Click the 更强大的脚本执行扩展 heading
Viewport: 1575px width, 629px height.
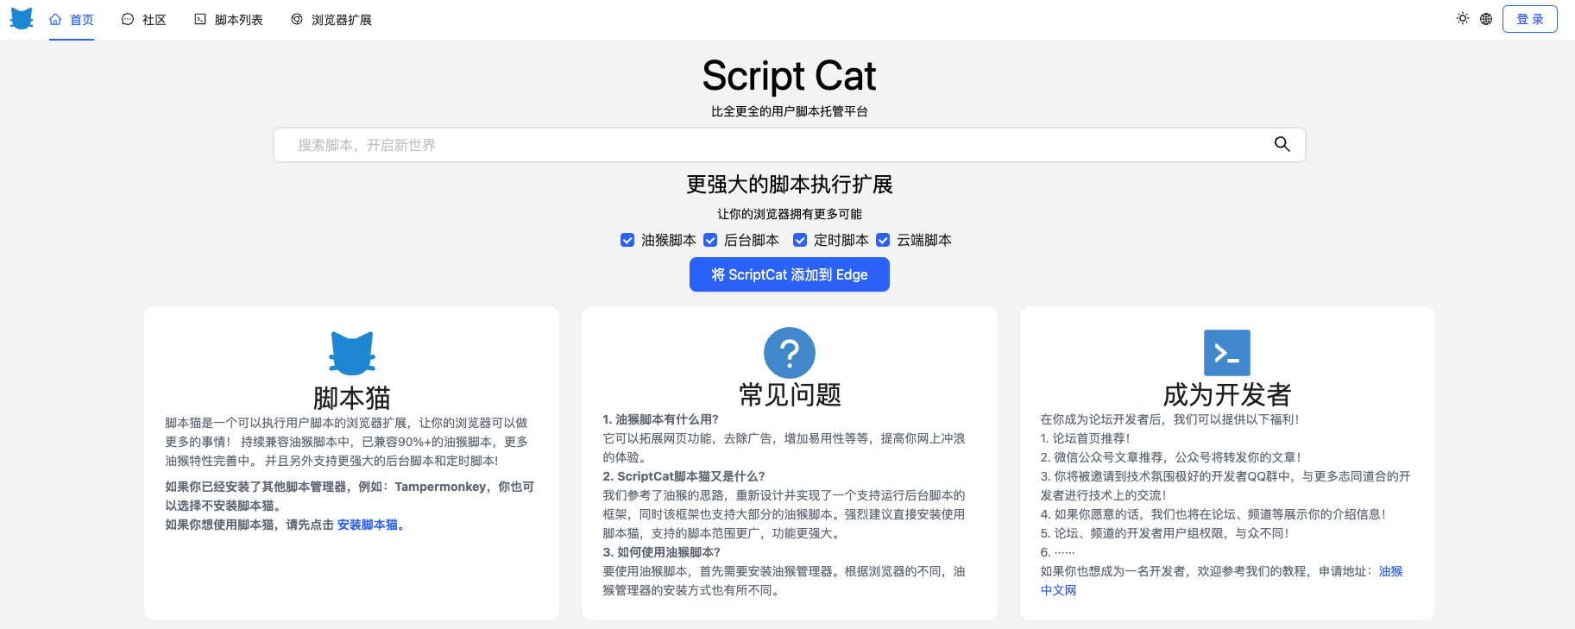[790, 185]
